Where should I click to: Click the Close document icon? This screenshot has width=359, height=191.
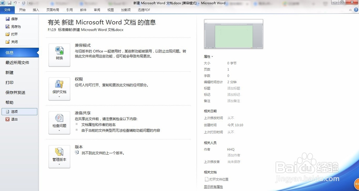tap(8, 42)
